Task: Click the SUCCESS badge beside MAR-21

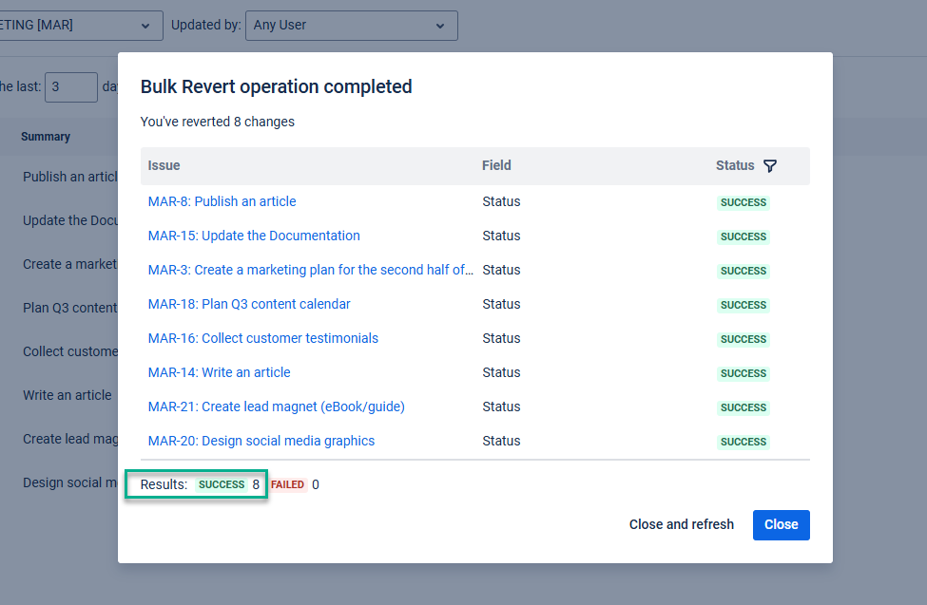Action: click(743, 407)
